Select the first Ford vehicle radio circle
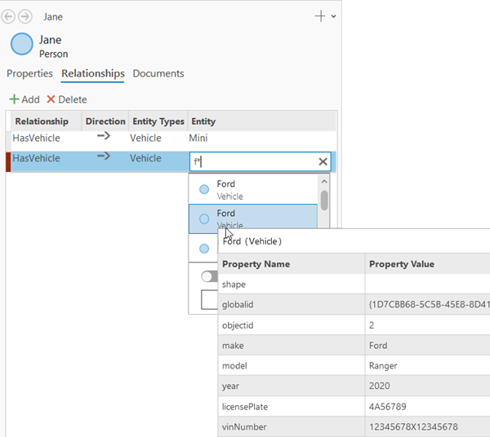This screenshot has width=490, height=437. (x=204, y=189)
